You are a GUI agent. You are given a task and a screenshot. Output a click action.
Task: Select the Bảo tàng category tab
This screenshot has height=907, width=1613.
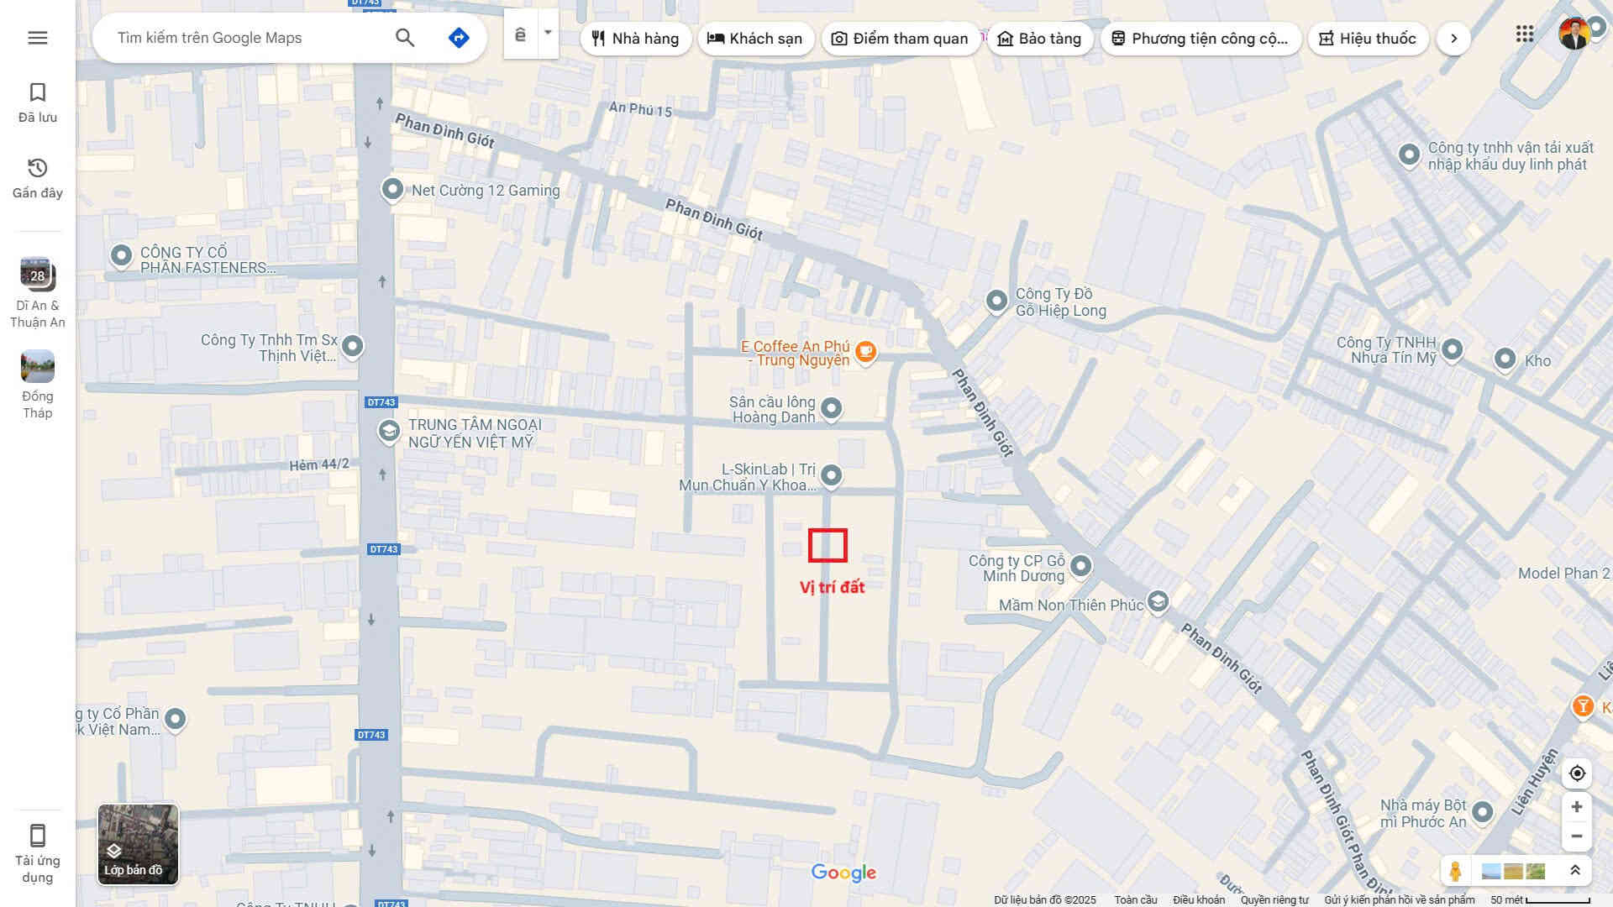point(1039,39)
